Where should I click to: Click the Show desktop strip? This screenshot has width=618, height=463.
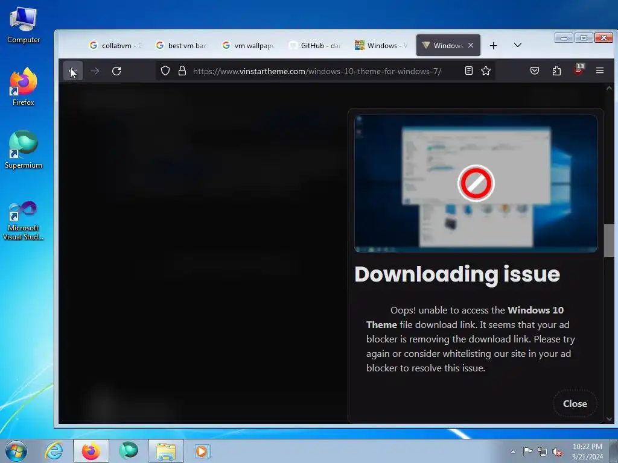(x=613, y=451)
